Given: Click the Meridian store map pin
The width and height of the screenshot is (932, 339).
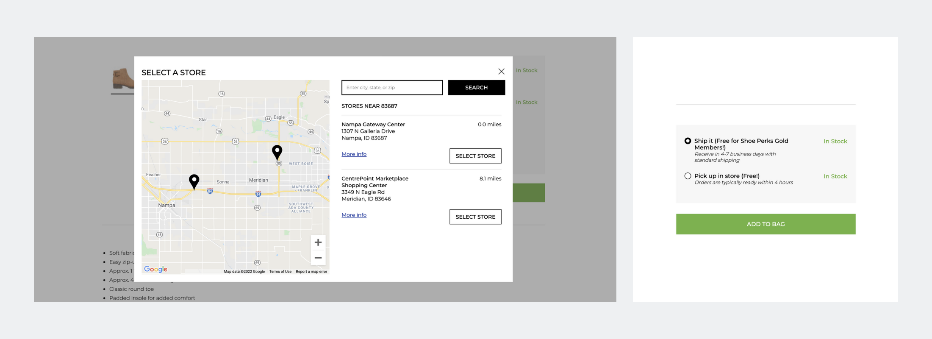Looking at the screenshot, I should [x=277, y=152].
